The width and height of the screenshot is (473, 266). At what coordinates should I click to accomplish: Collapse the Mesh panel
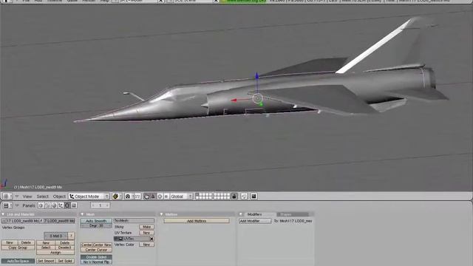(82, 214)
